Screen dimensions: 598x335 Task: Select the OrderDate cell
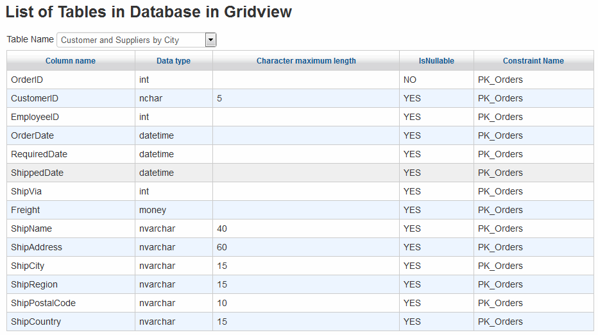pos(71,135)
